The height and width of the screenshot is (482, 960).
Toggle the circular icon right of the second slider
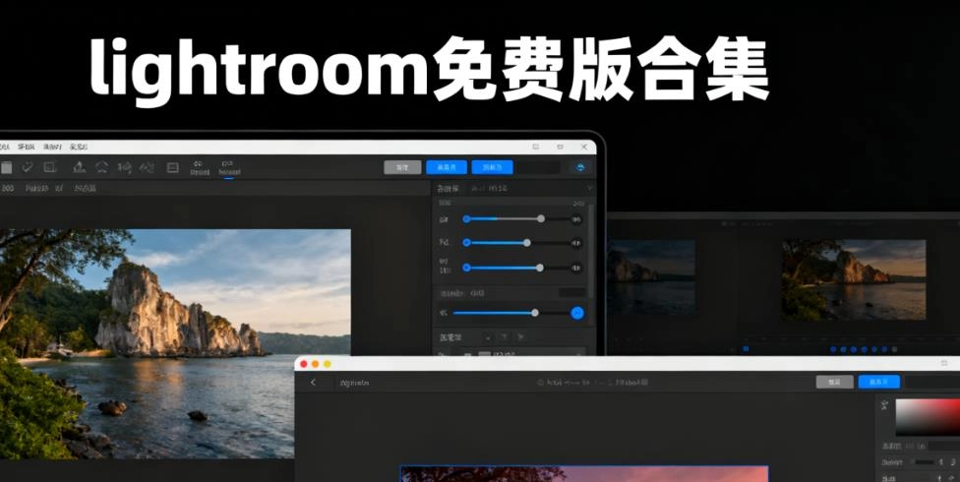[x=576, y=243]
